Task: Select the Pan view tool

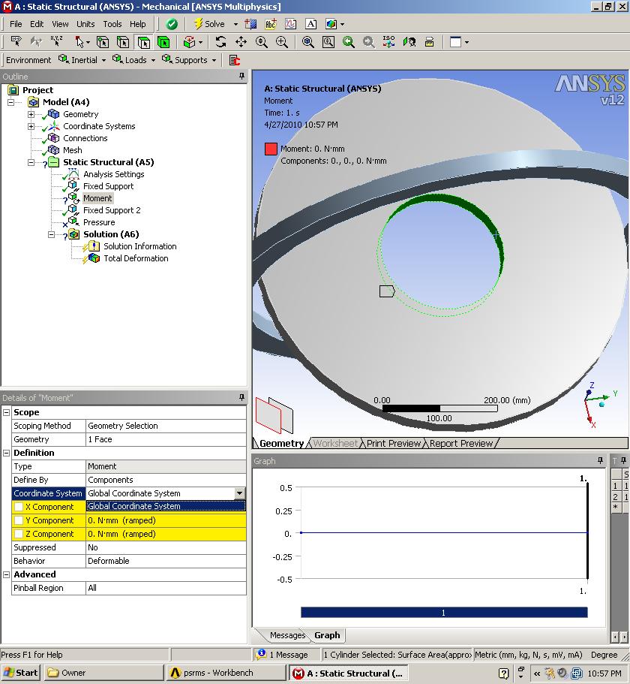Action: pyautogui.click(x=241, y=42)
